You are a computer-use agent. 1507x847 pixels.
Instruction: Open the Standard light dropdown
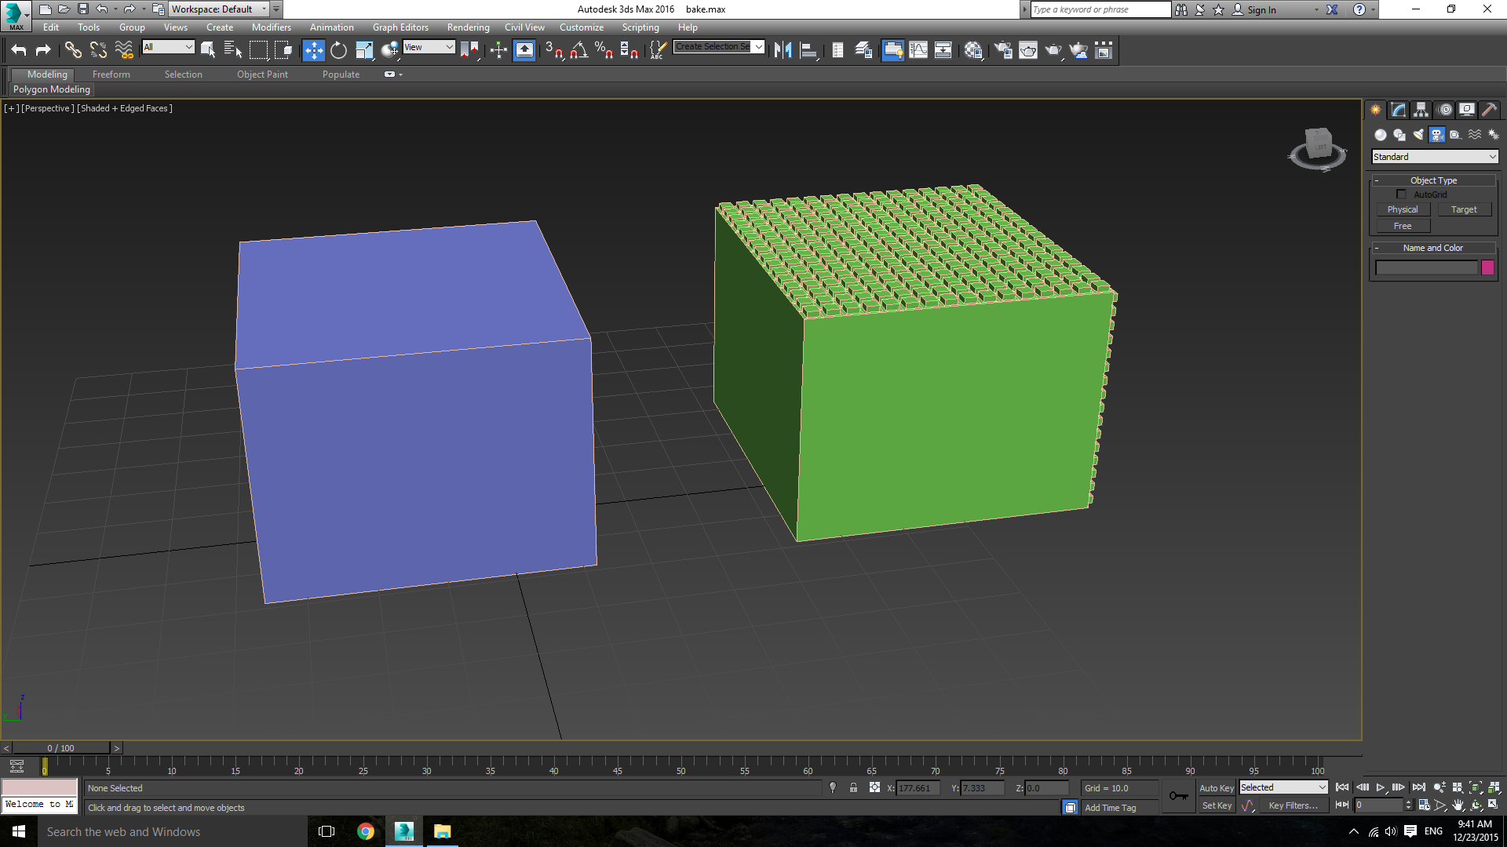[1435, 156]
